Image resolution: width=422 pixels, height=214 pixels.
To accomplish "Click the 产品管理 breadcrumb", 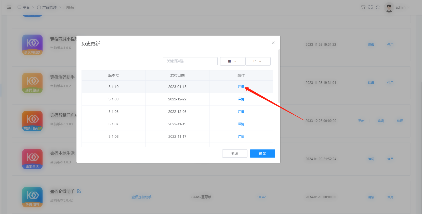I will point(47,7).
